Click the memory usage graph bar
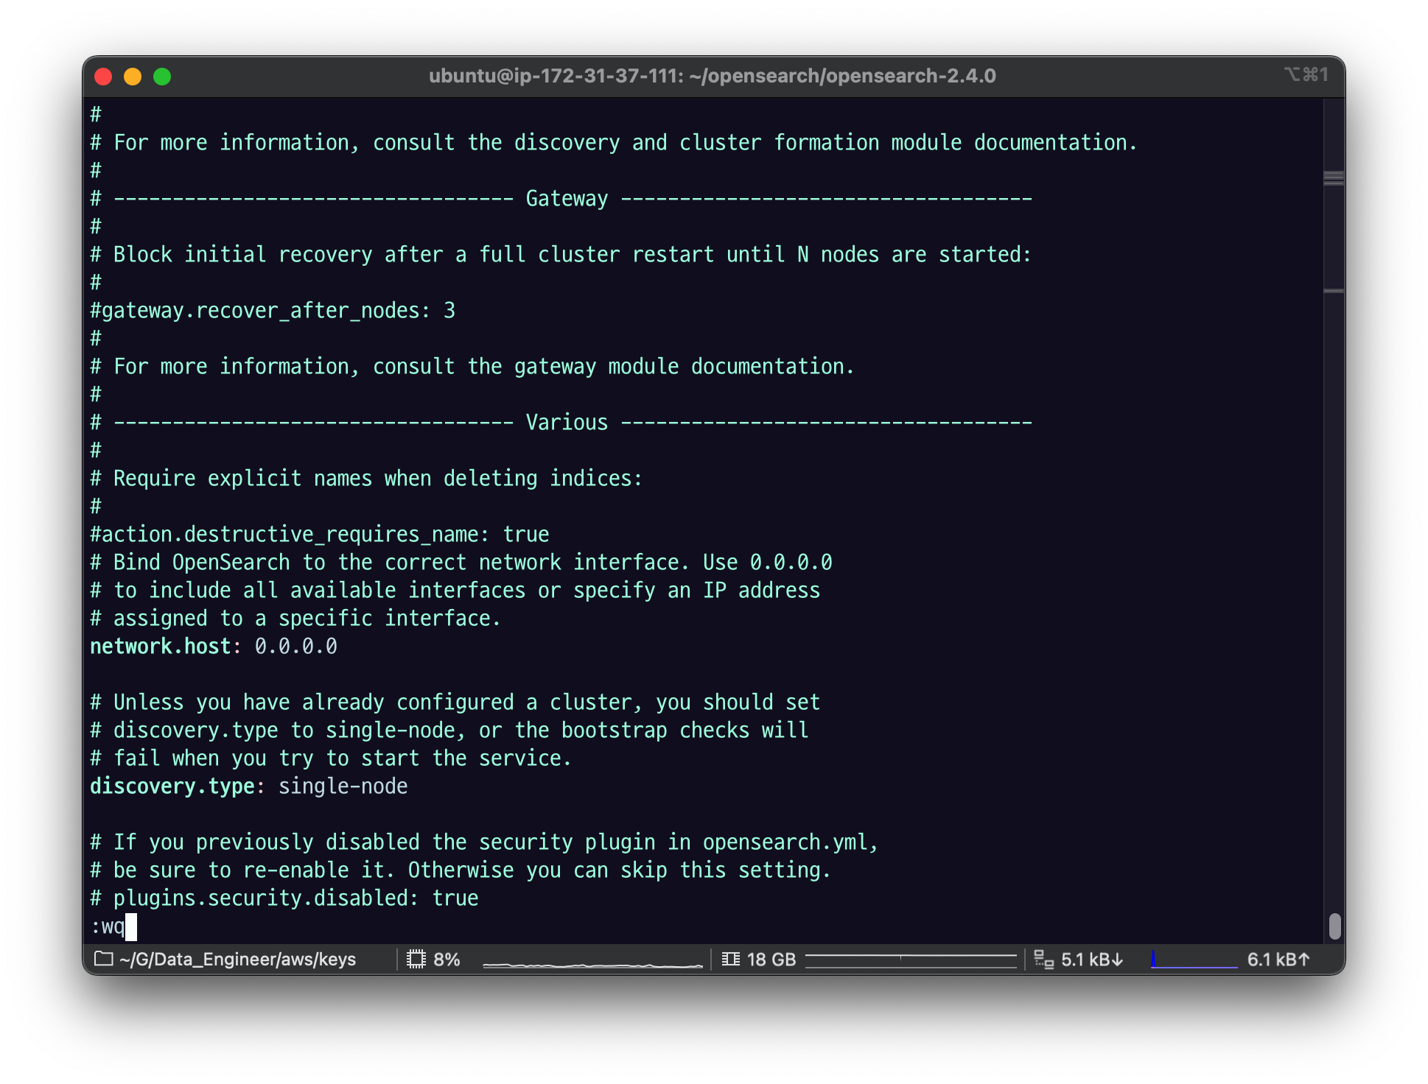This screenshot has width=1428, height=1084. (x=911, y=959)
